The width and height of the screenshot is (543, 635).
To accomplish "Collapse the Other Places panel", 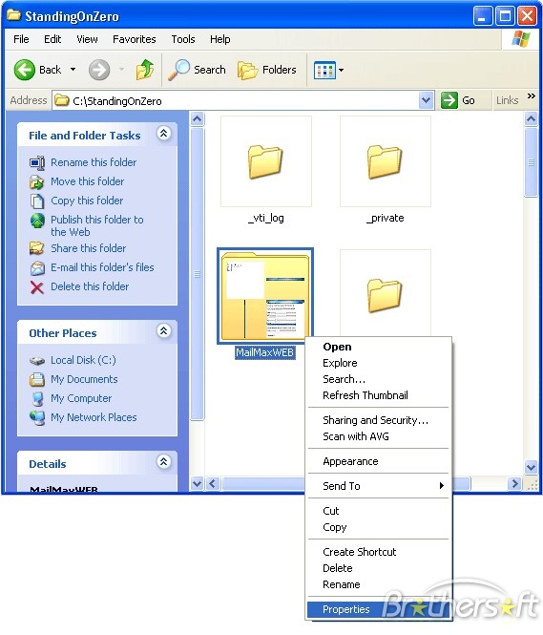I will coord(163,331).
